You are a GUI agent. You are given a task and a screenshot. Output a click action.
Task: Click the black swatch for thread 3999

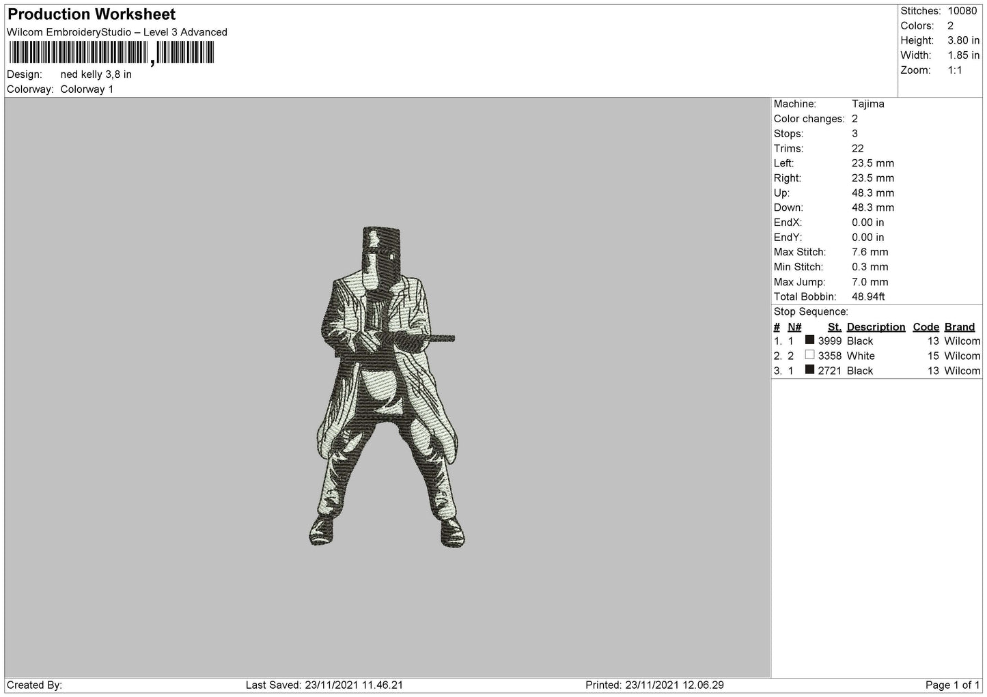click(809, 340)
